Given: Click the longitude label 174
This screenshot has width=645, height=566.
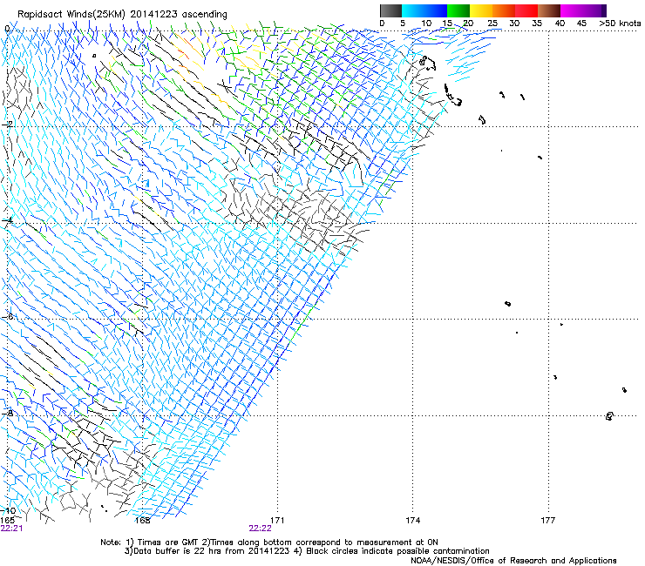Looking at the screenshot, I should tap(413, 521).
